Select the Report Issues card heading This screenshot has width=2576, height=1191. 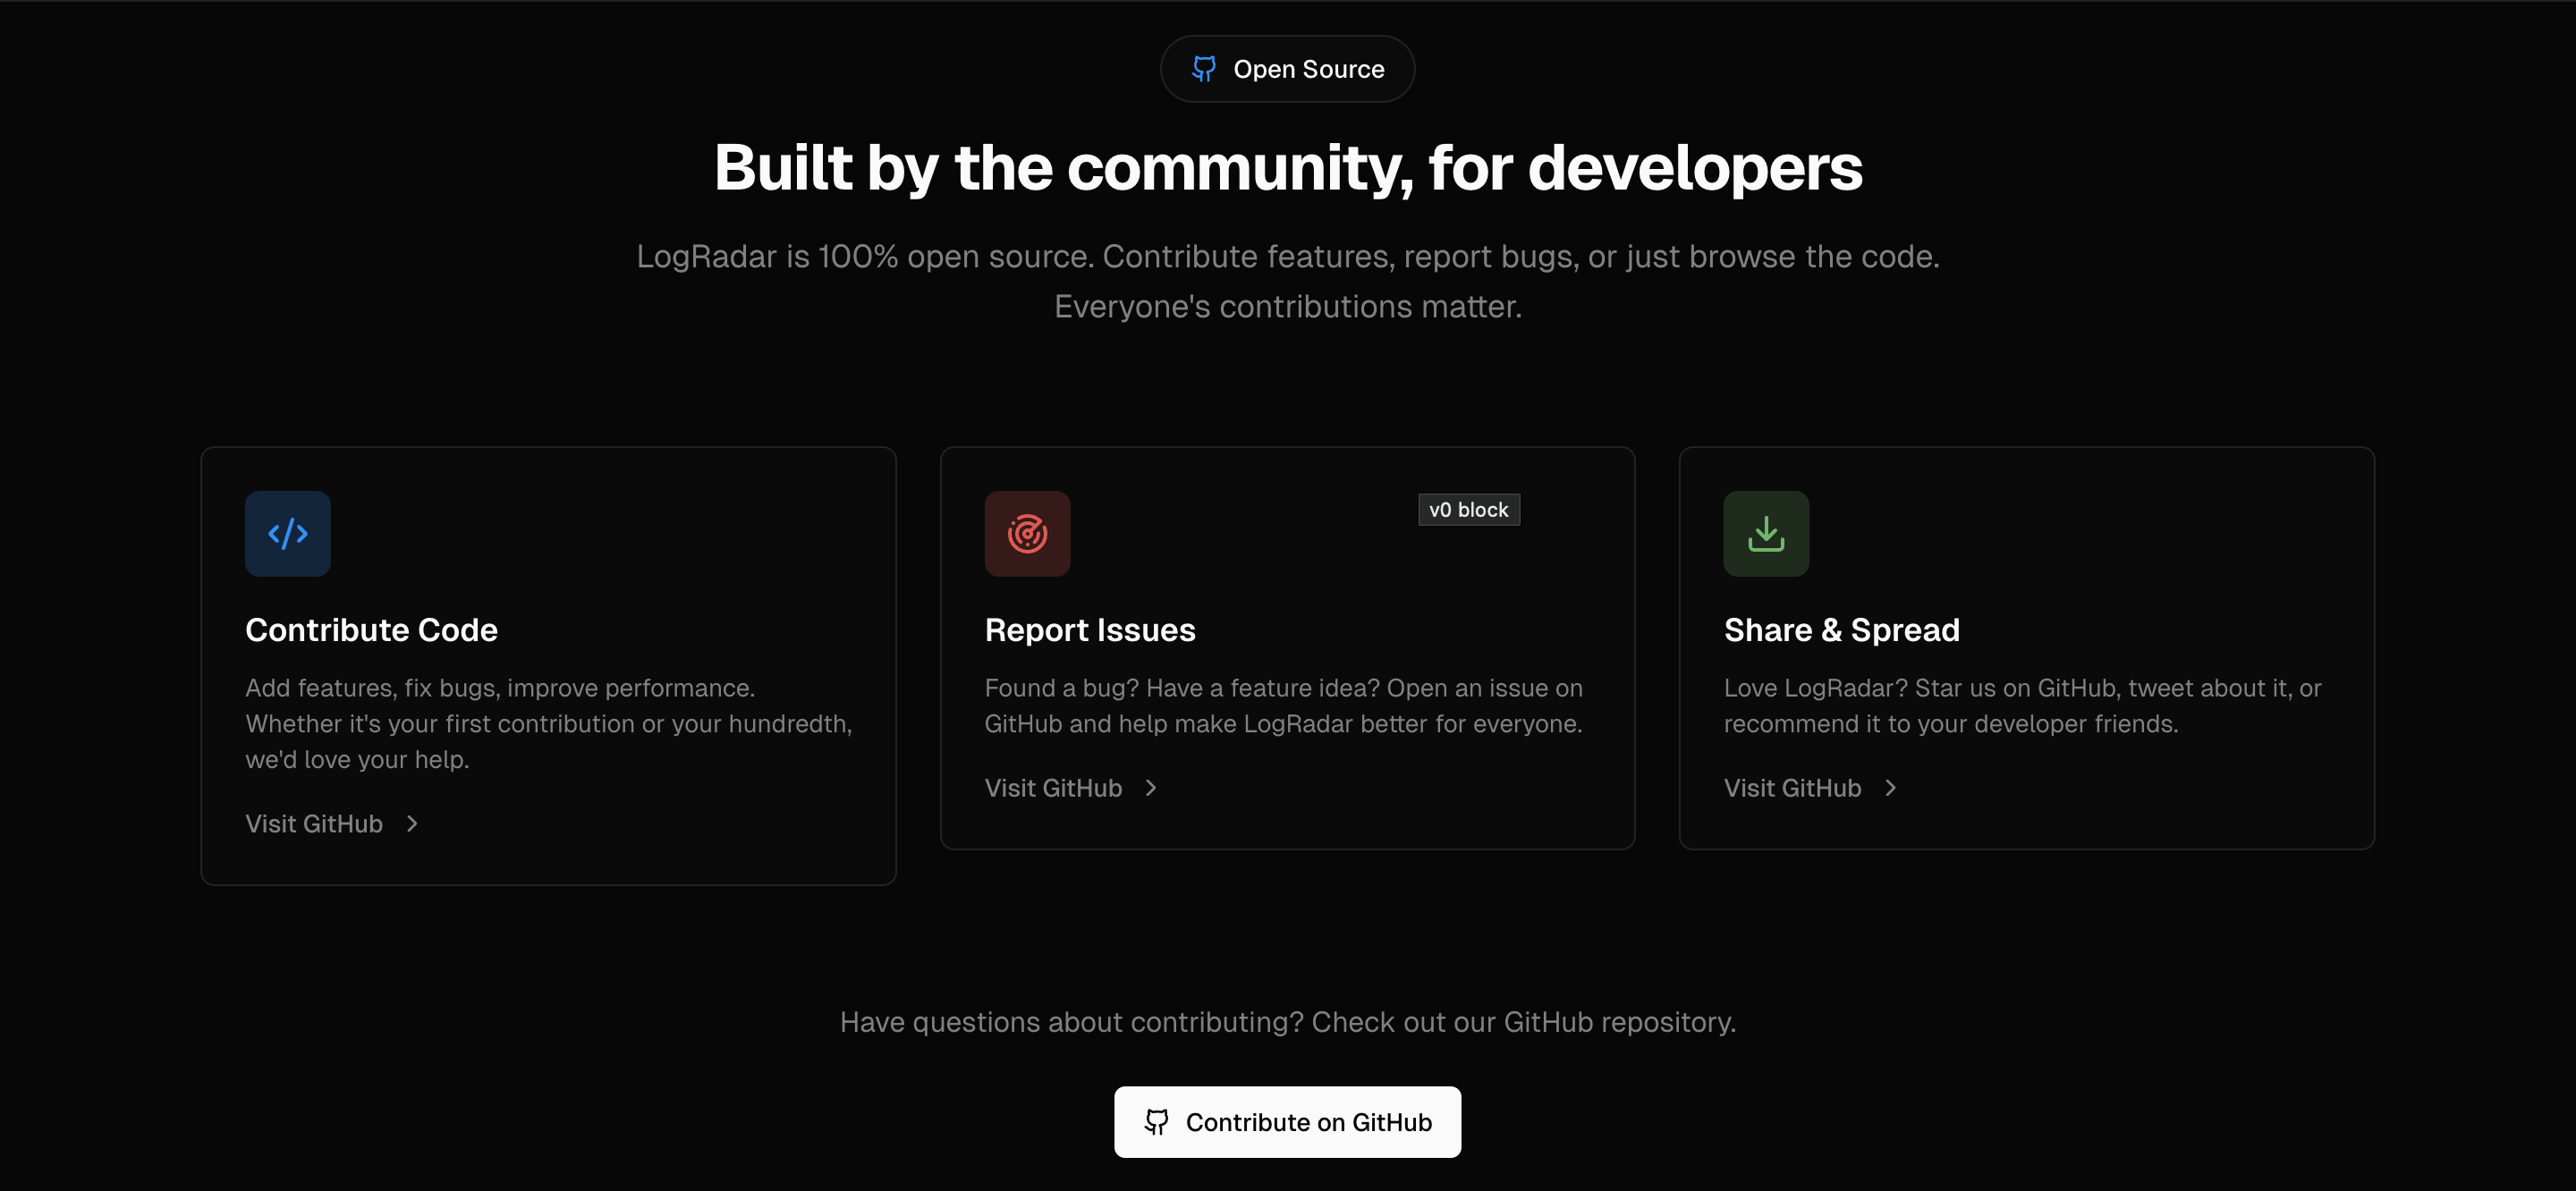[1089, 630]
